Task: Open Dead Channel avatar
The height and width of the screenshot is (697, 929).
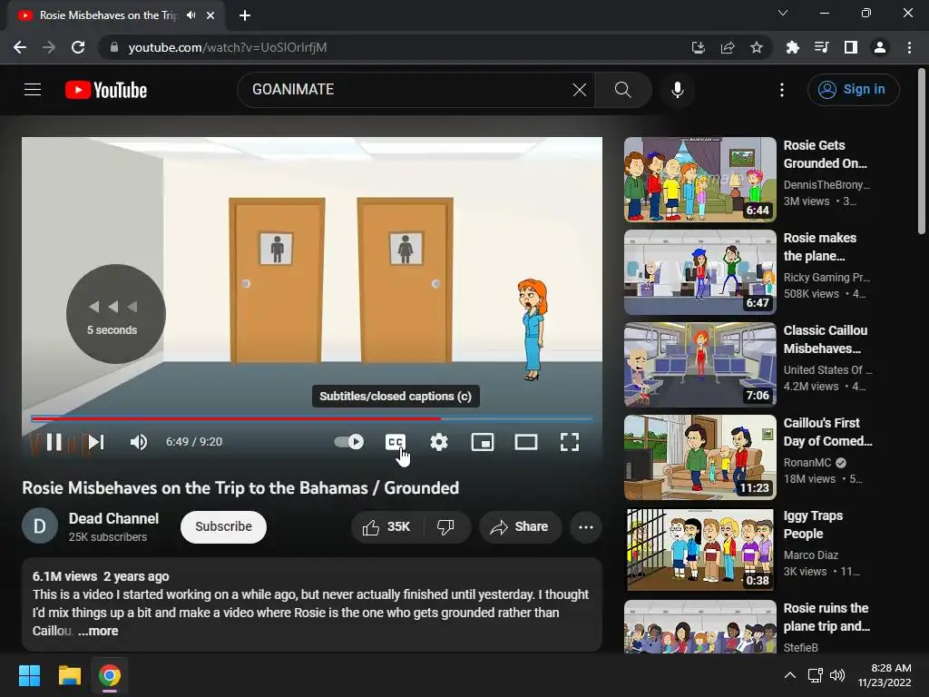Action: coord(40,525)
